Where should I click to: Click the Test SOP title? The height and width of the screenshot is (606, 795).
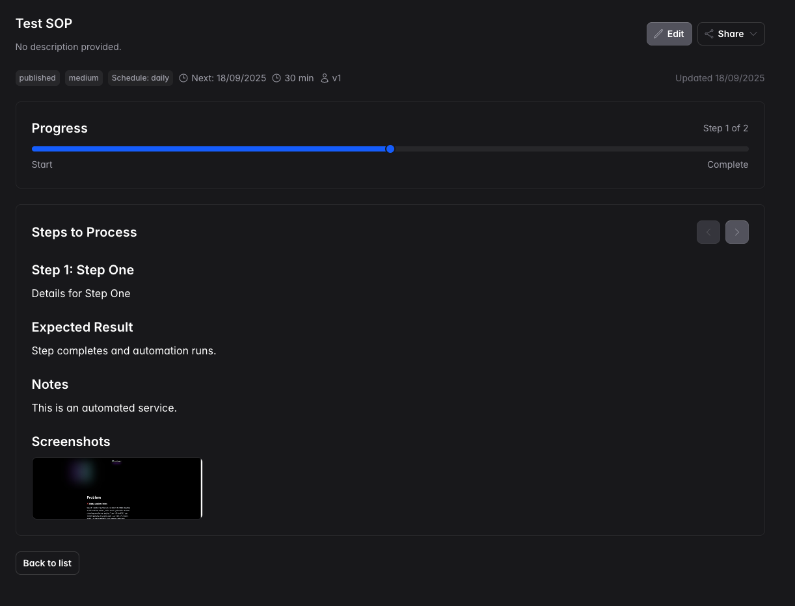44,23
